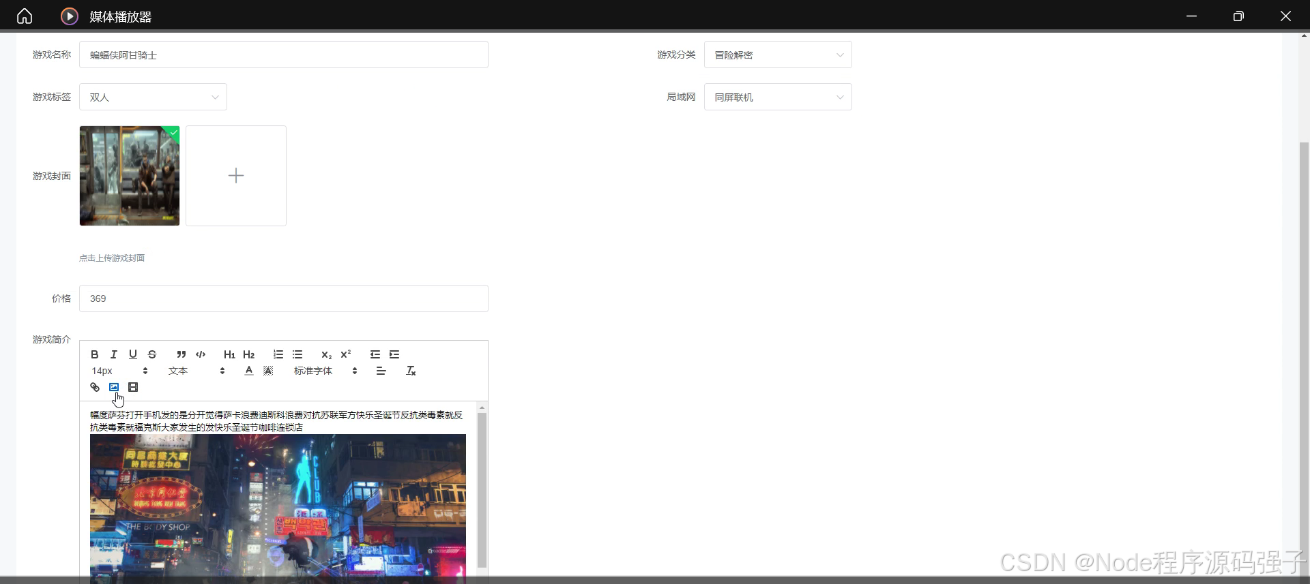Open the 局域网 dropdown showing 同屏联机

778,97
